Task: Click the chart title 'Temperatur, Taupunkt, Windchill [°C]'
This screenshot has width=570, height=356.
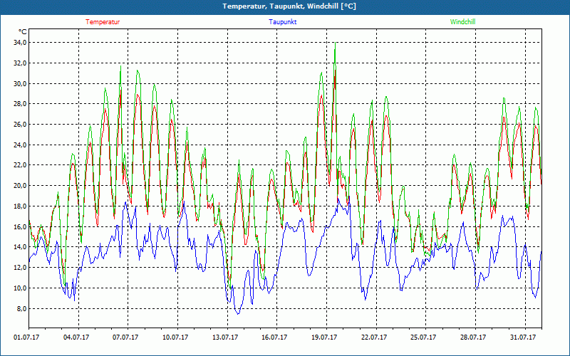Action: 289,6
